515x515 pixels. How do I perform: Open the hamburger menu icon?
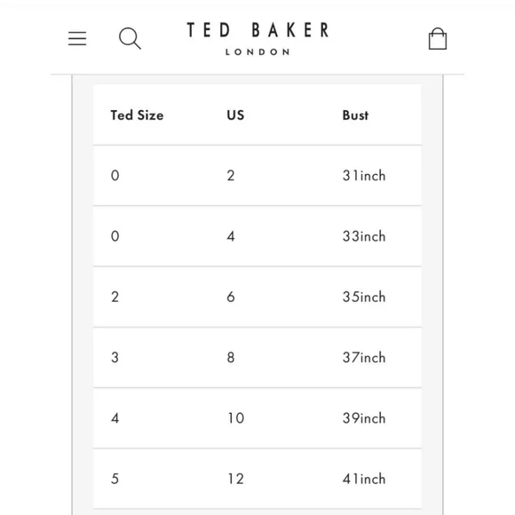pos(77,38)
